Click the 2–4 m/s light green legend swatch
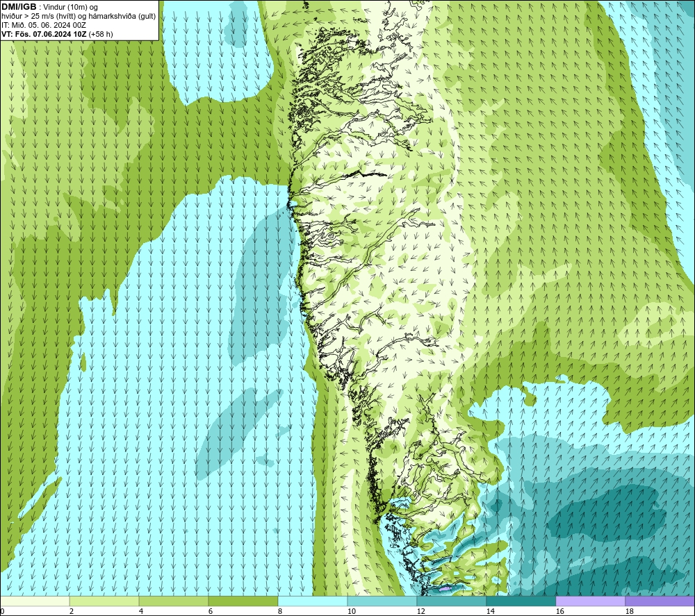 (104, 601)
